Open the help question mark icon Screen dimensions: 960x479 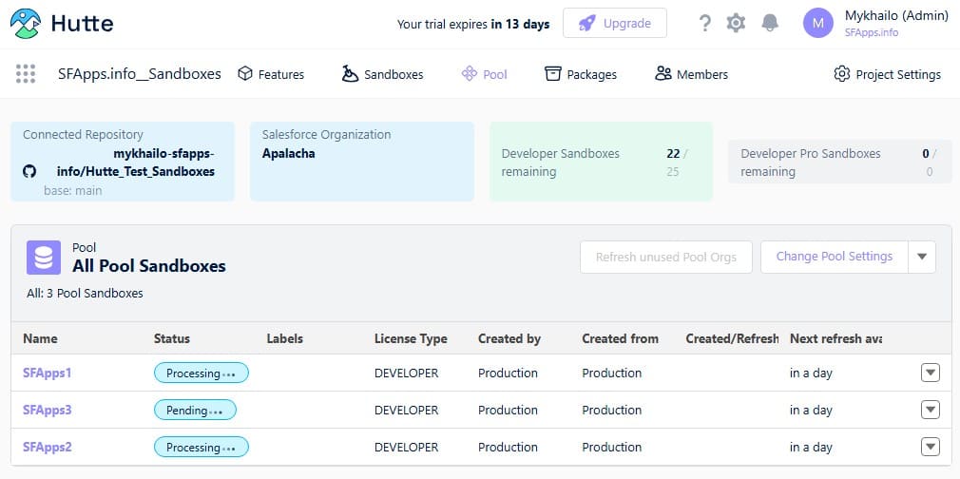[x=704, y=23]
